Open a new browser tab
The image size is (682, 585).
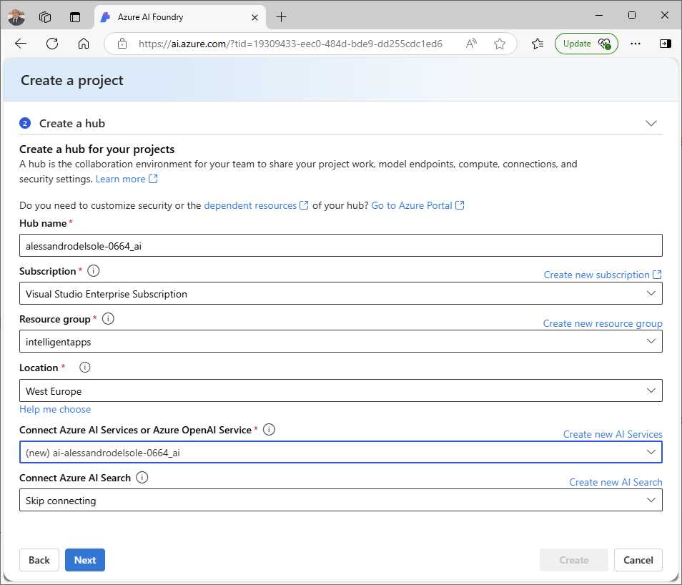click(282, 17)
